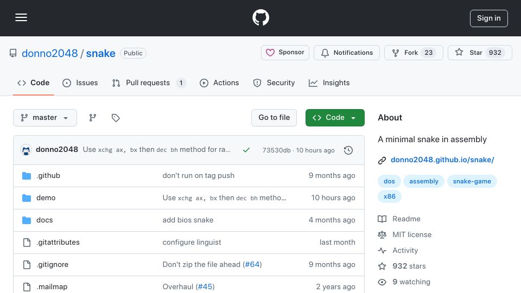Open the docs folder
The height and width of the screenshot is (293, 521).
(x=45, y=220)
